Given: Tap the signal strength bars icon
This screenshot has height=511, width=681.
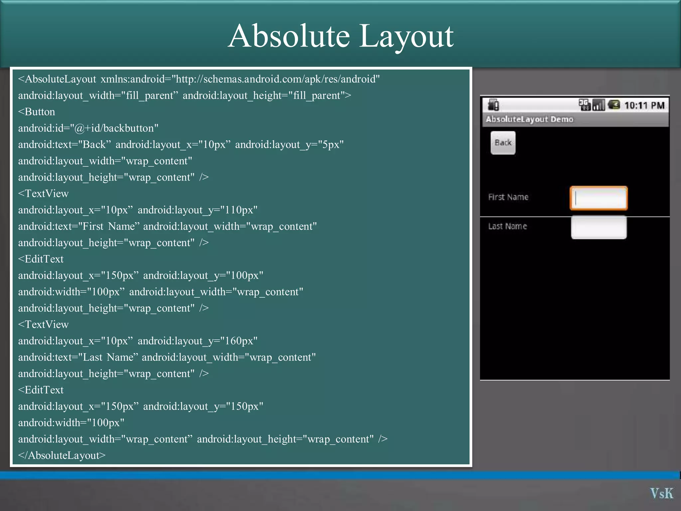Looking at the screenshot, I should (599, 105).
